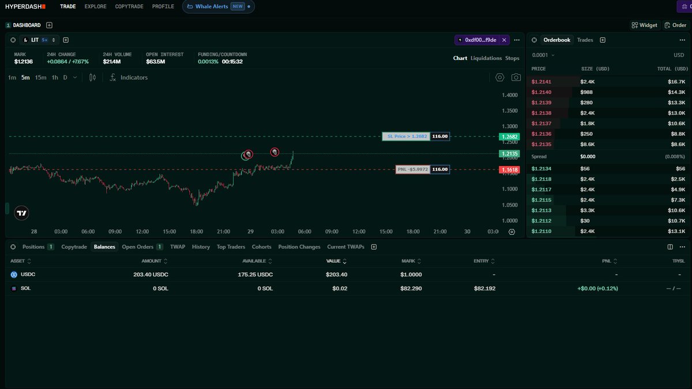Image resolution: width=692 pixels, height=389 pixels.
Task: Select the DASHBOARD tab
Action: (x=24, y=25)
